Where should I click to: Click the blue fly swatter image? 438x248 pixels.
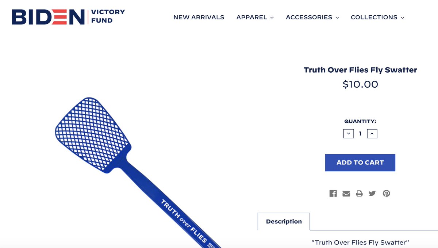point(109,153)
